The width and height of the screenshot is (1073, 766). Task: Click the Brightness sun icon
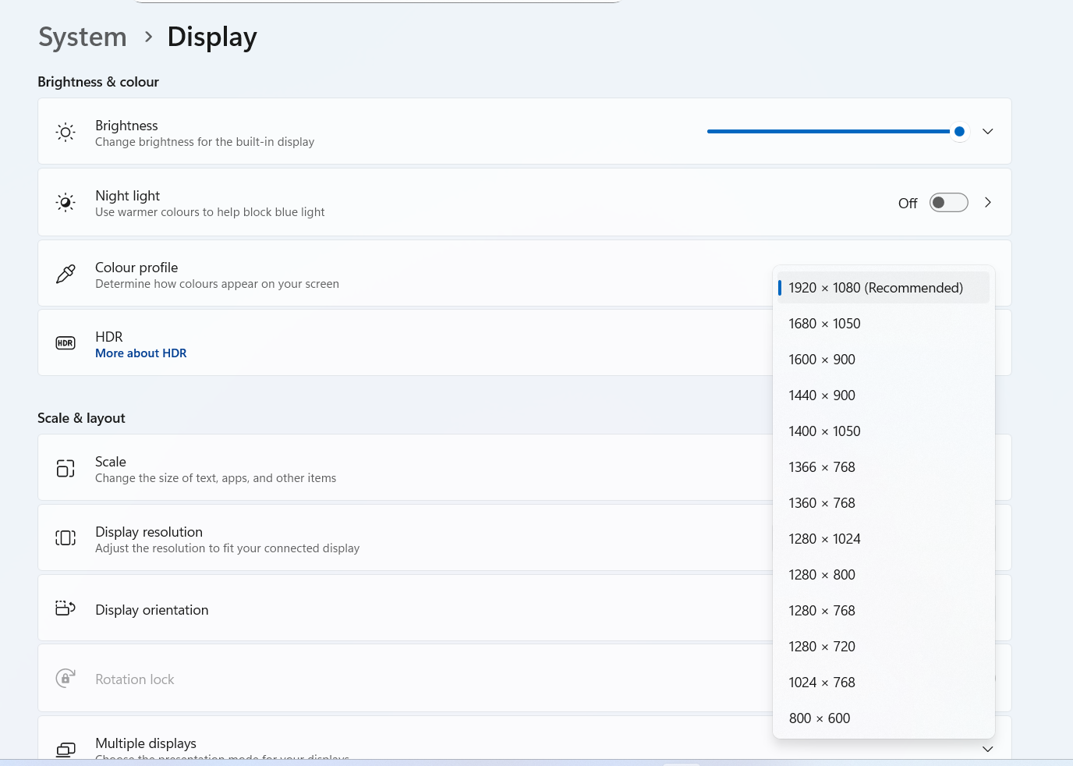pyautogui.click(x=66, y=132)
